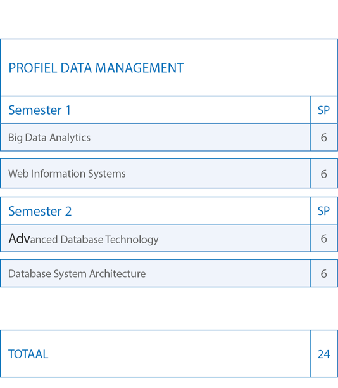The height and width of the screenshot is (388, 338).
Task: Click the SP label beside Semester 1
Action: [323, 110]
